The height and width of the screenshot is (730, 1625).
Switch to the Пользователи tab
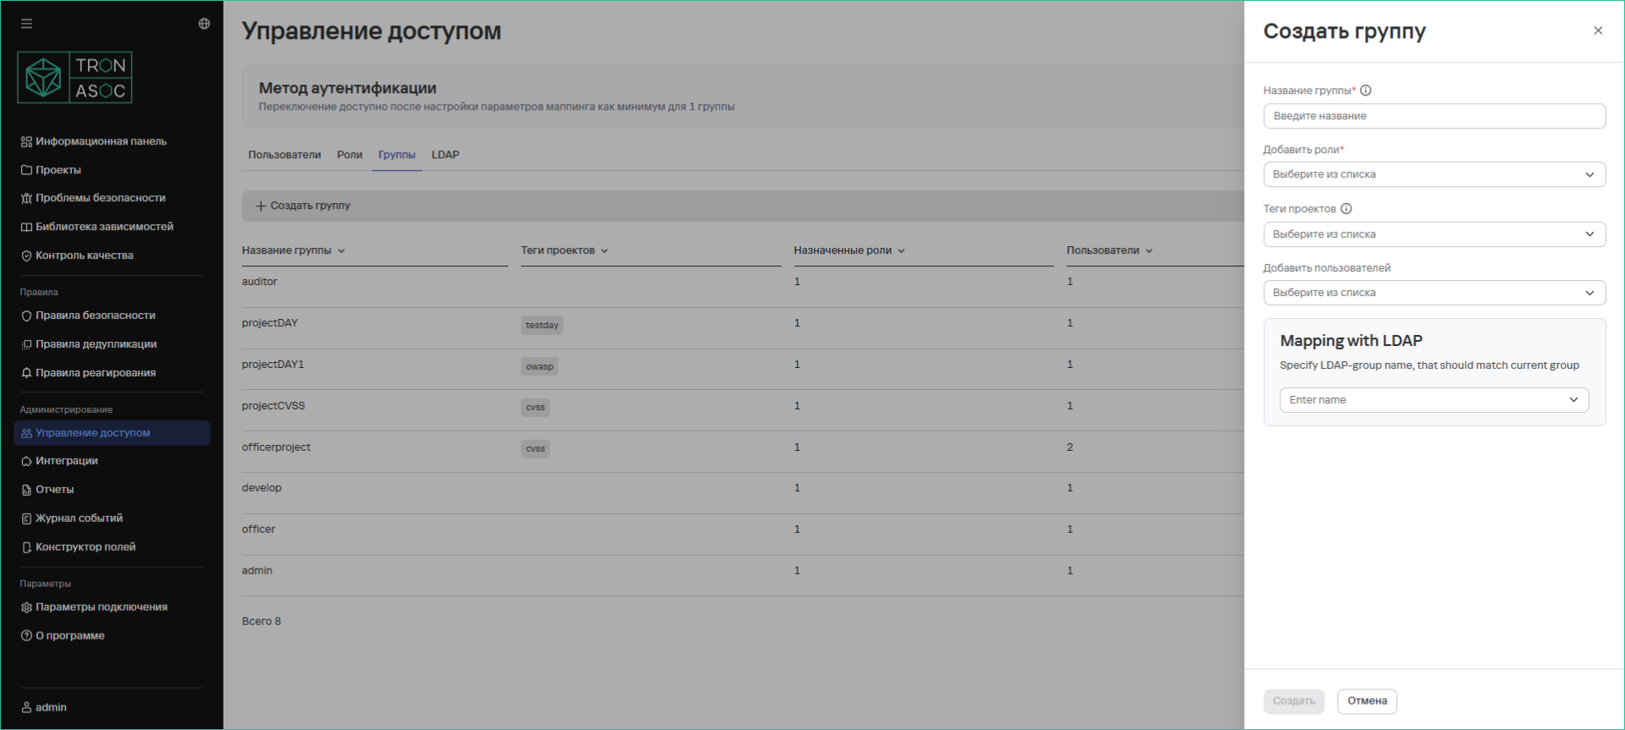pyautogui.click(x=284, y=155)
